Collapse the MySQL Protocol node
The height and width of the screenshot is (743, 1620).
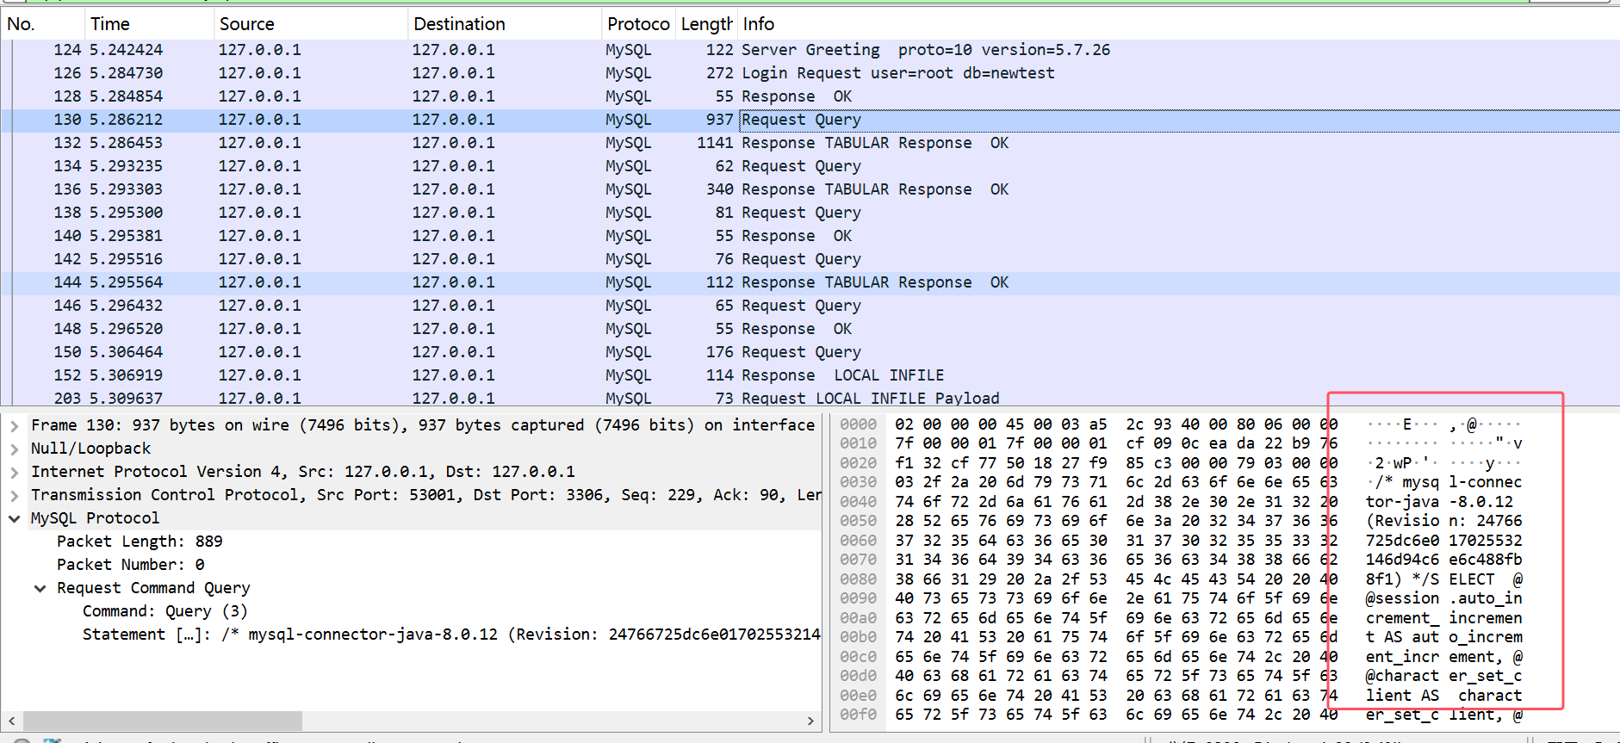pyautogui.click(x=15, y=518)
